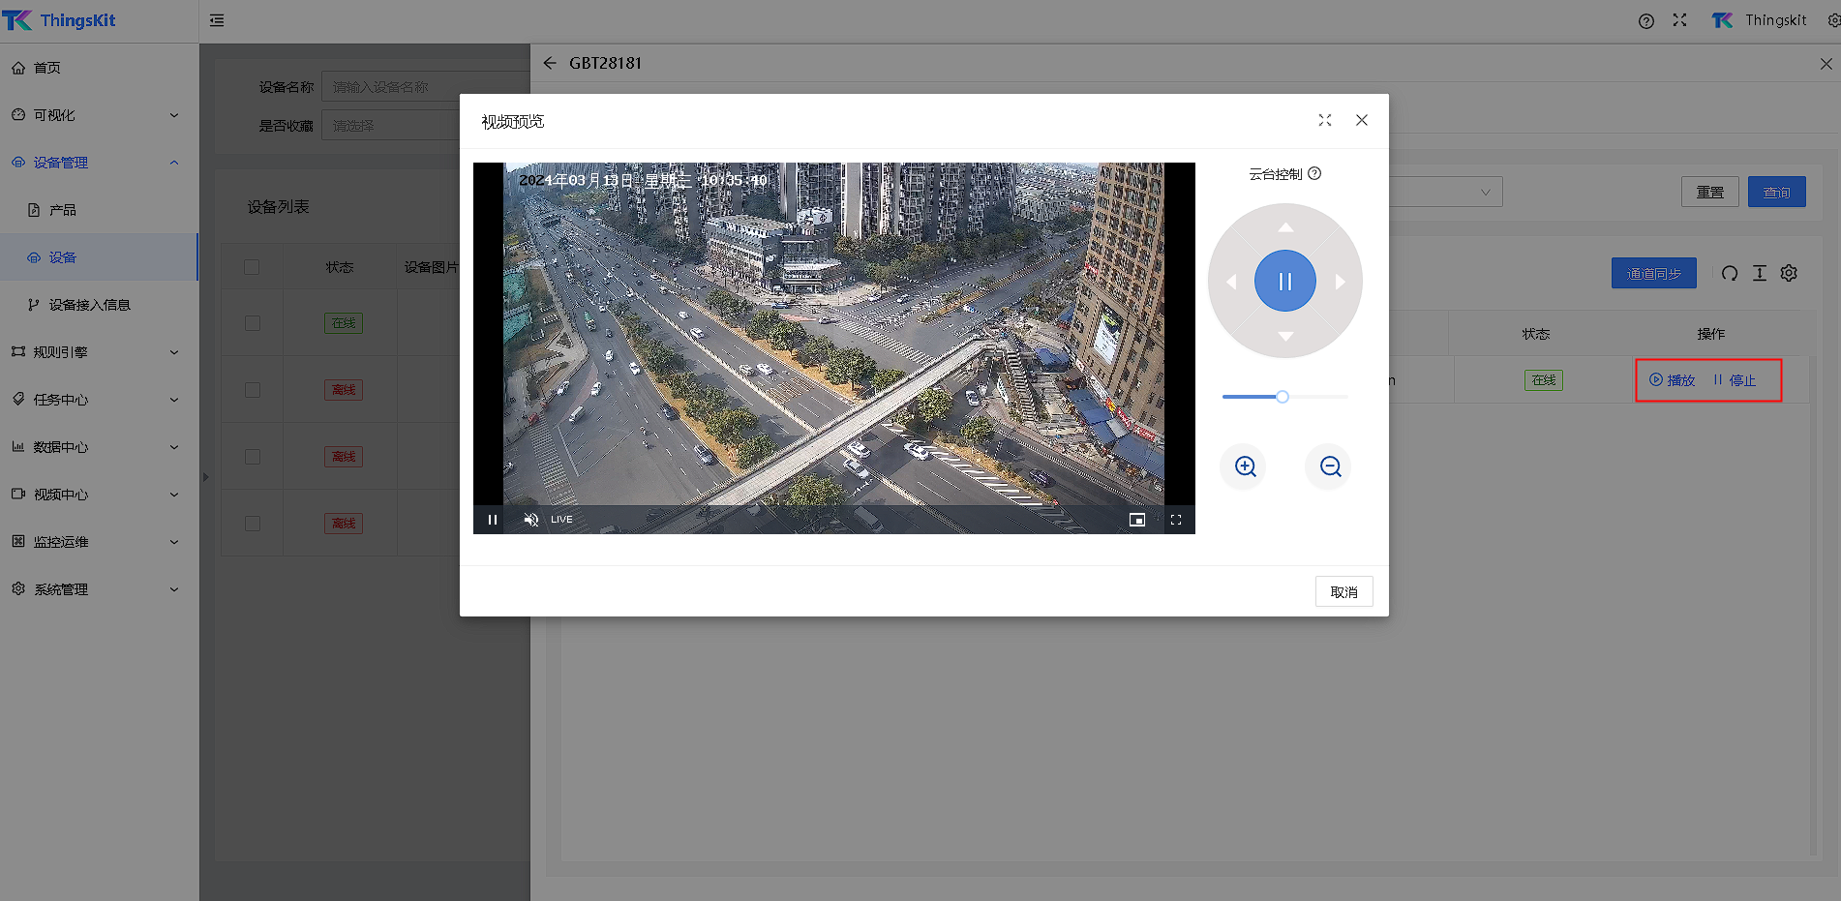
Task: Unmute the live video audio
Action: coord(530,520)
